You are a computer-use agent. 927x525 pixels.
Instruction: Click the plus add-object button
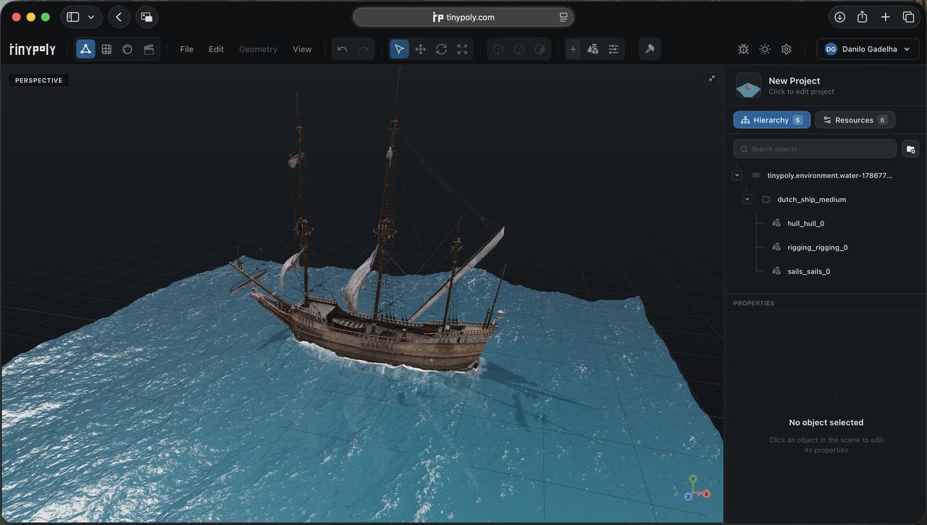tap(573, 49)
